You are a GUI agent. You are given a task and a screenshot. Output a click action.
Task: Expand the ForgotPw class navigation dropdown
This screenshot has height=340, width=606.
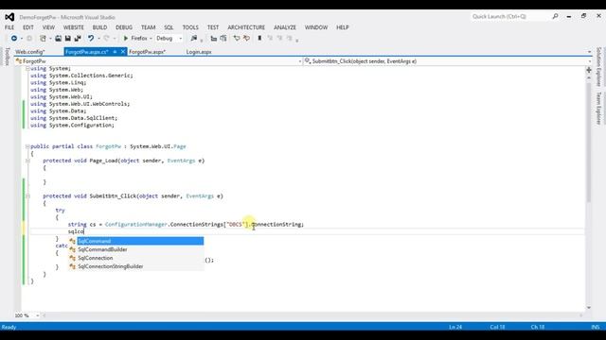300,61
